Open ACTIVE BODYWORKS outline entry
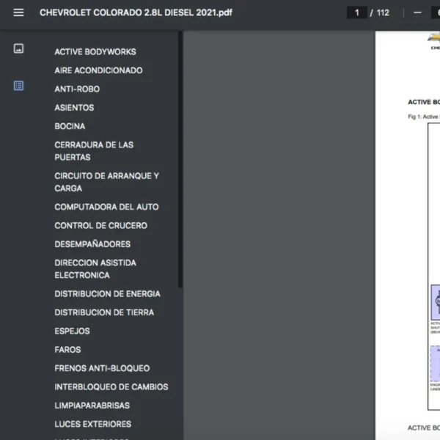This screenshot has width=440, height=440. pyautogui.click(x=95, y=52)
